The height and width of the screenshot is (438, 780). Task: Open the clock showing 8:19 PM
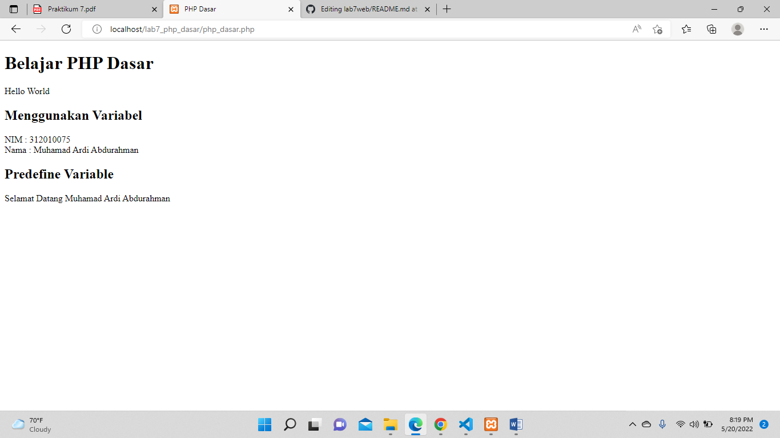[737, 424]
